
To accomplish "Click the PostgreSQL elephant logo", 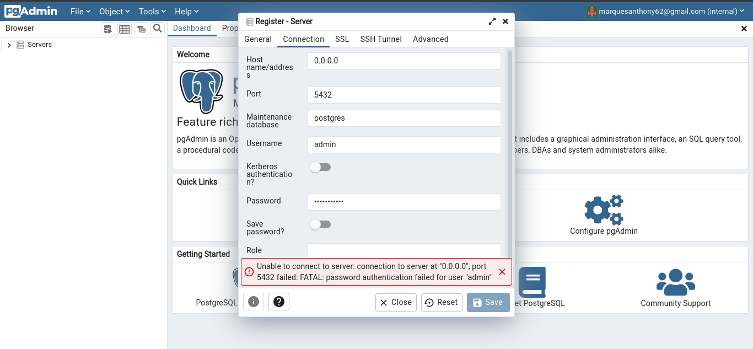I will (x=201, y=91).
